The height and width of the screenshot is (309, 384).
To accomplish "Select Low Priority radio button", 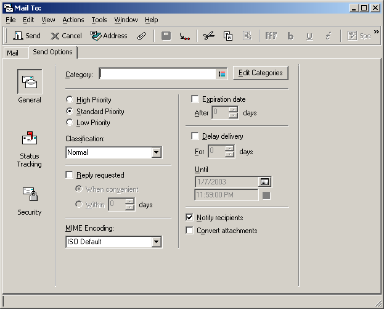I will pyautogui.click(x=70, y=122).
